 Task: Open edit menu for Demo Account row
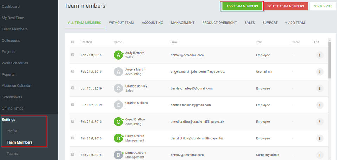(x=319, y=155)
